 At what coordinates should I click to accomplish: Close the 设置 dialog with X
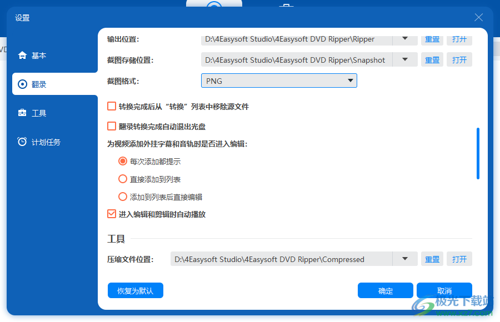pyautogui.click(x=478, y=18)
